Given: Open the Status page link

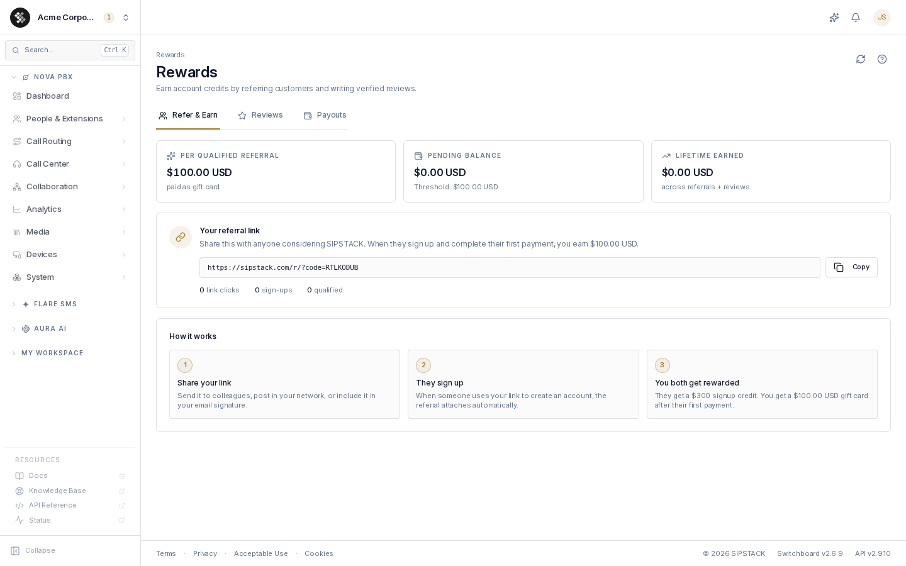Looking at the screenshot, I should (70, 521).
